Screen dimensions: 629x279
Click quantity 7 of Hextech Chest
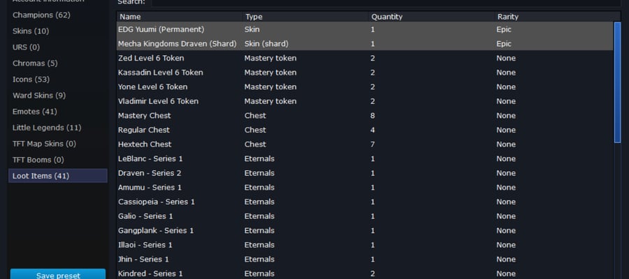[373, 144]
